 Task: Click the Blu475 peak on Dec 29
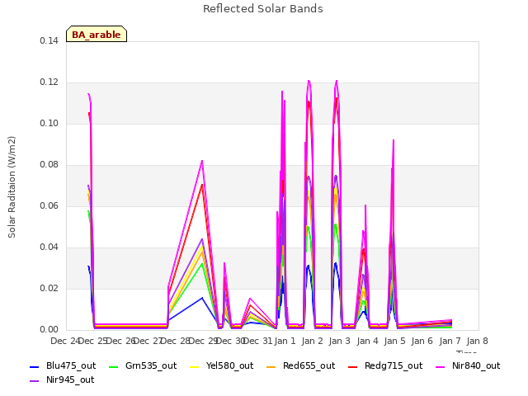tap(202, 298)
